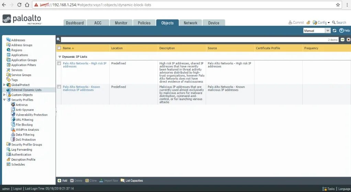Click the Anti-Spyware icon

[x=13, y=109]
